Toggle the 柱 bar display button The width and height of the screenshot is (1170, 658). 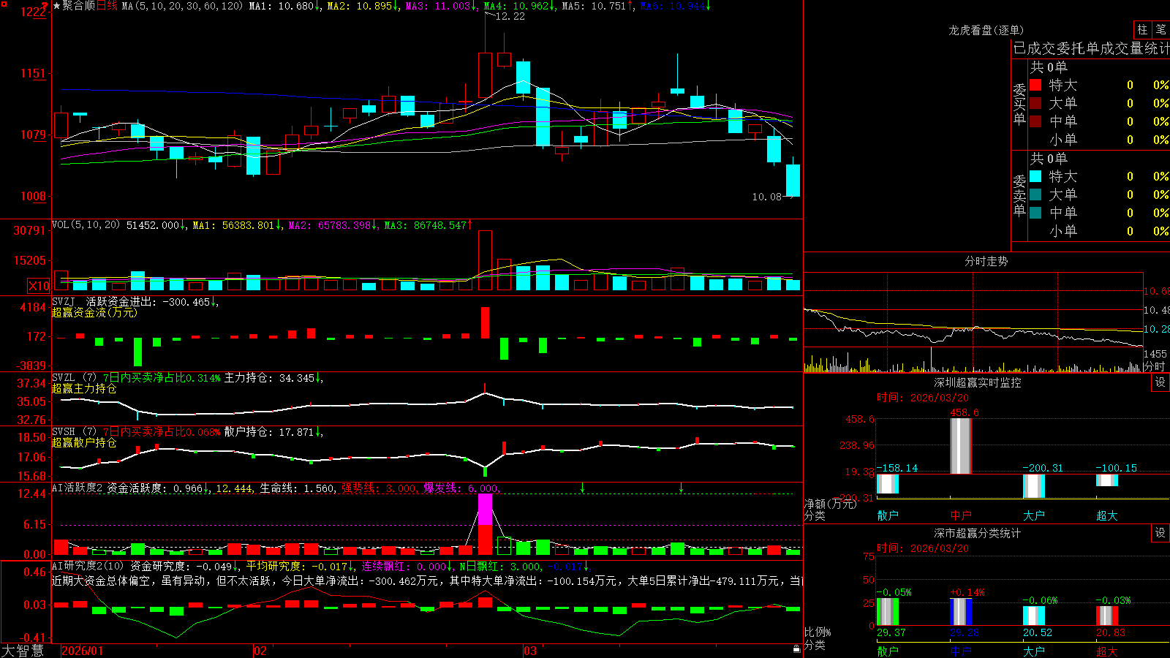click(1142, 30)
